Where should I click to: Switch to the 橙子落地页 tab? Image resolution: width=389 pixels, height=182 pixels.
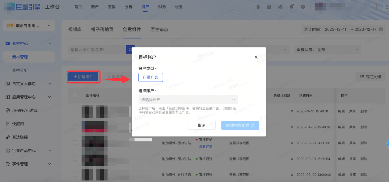tap(102, 30)
